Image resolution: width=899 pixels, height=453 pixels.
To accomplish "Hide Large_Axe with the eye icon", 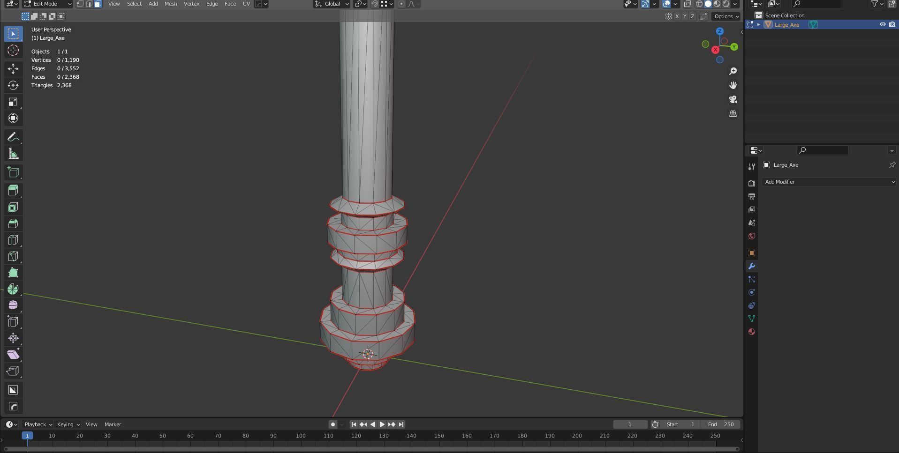I will 882,24.
